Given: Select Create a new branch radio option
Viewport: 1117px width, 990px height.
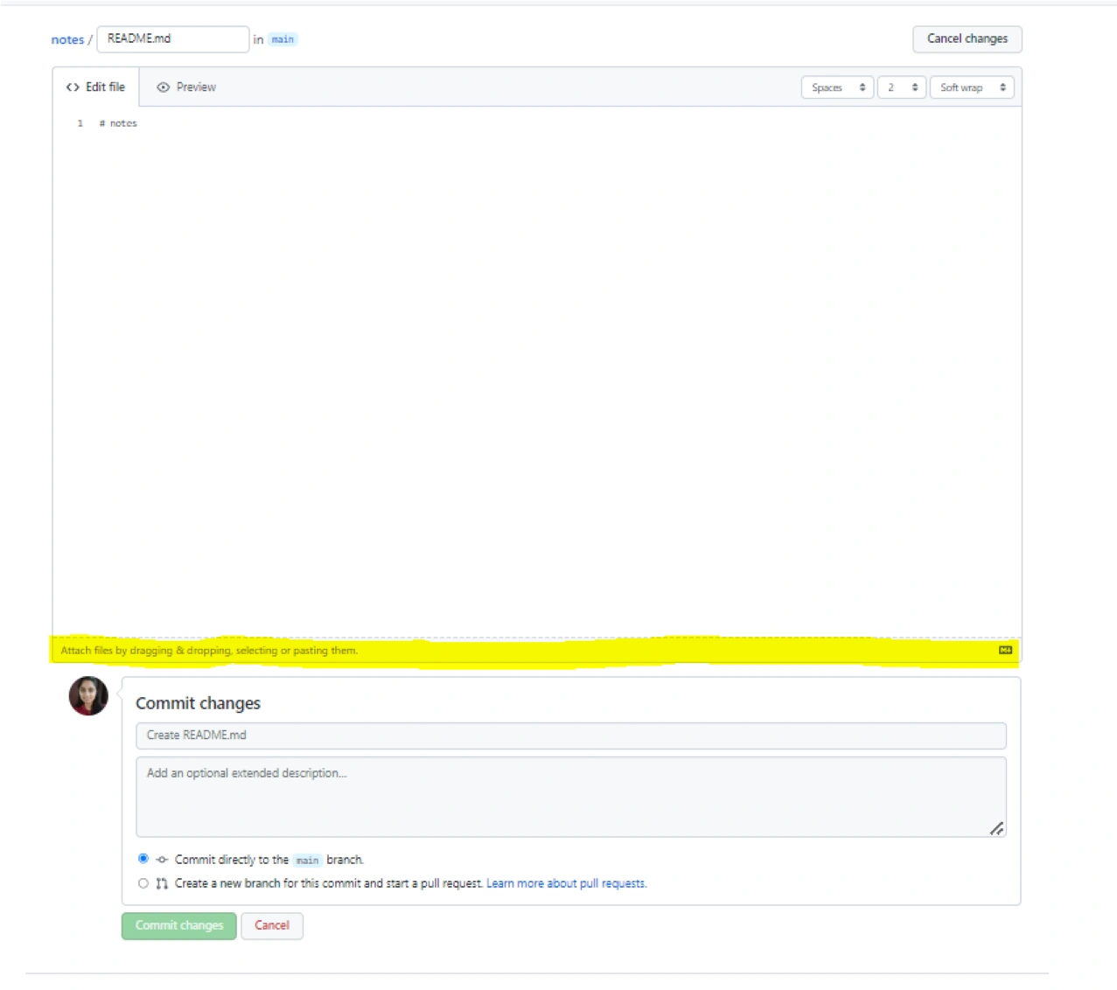Looking at the screenshot, I should pos(143,883).
